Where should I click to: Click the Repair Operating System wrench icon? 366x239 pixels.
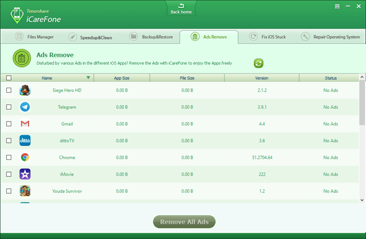[x=305, y=37]
